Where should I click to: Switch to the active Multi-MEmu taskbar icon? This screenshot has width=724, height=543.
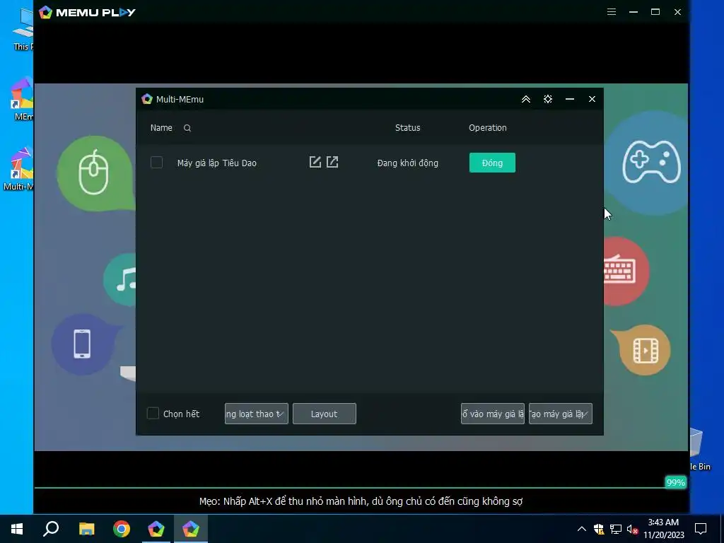(191, 529)
